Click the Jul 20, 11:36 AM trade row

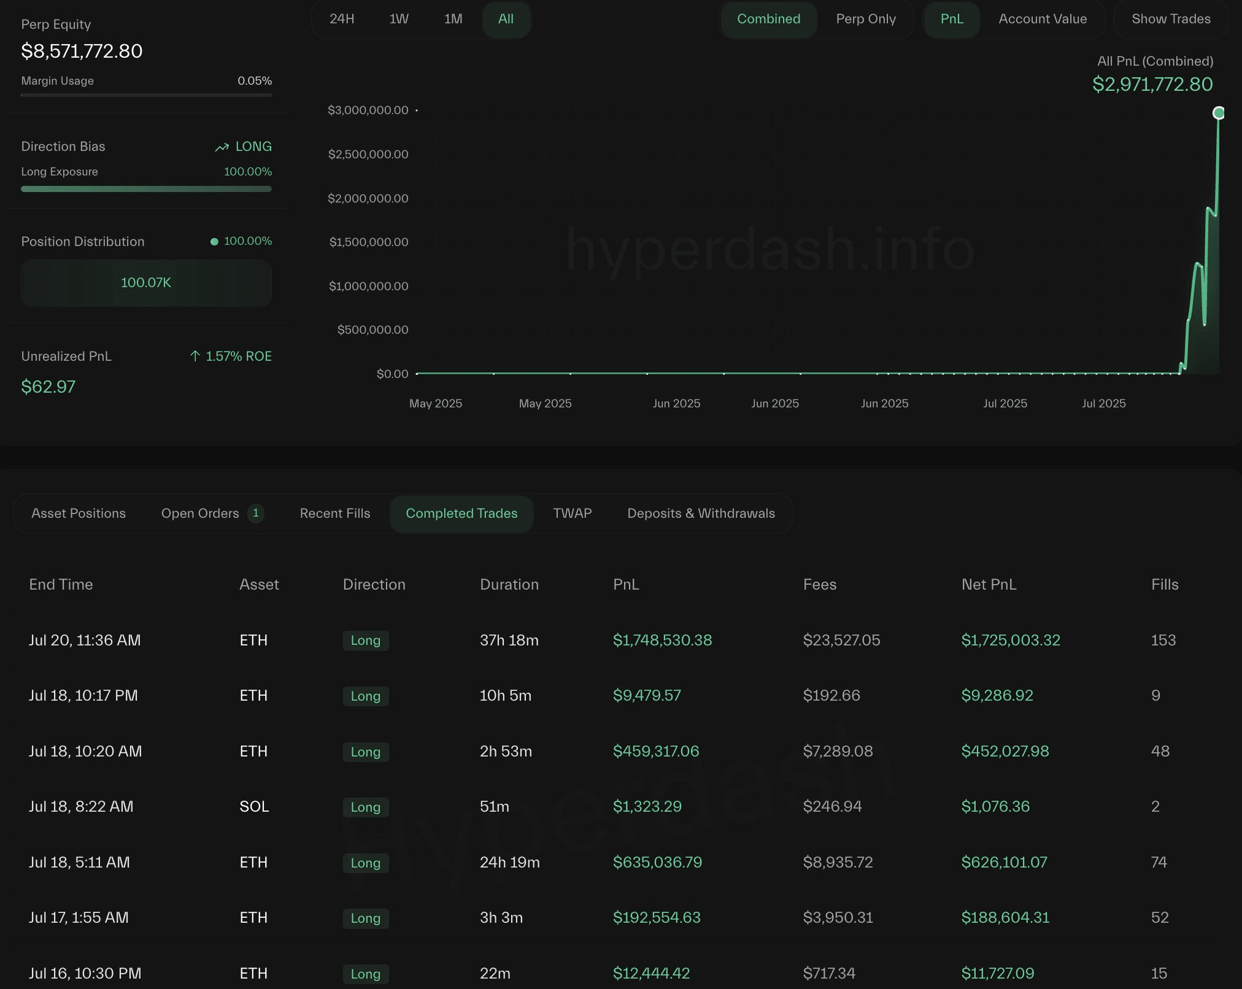617,641
